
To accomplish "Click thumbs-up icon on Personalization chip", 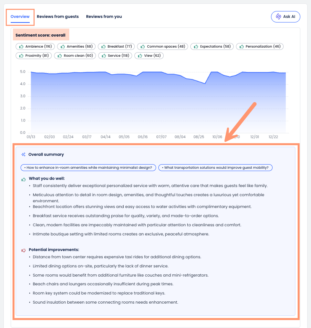I will click(241, 46).
